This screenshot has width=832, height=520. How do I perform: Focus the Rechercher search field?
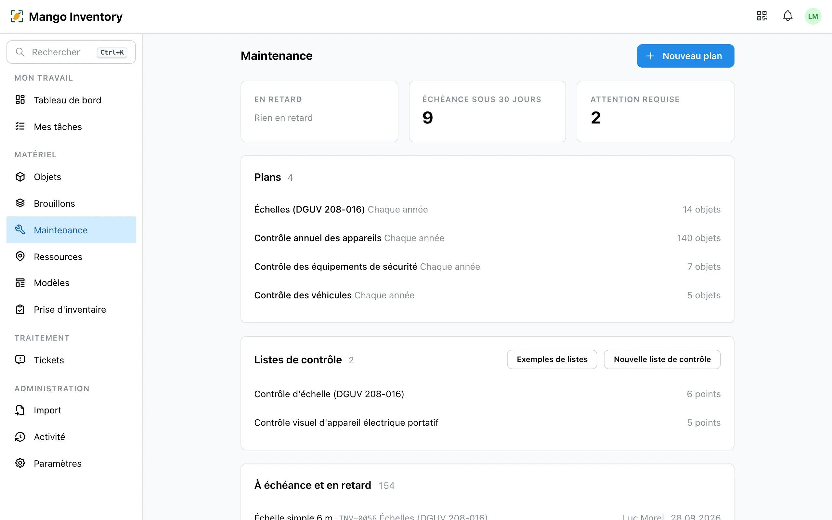pyautogui.click(x=71, y=52)
